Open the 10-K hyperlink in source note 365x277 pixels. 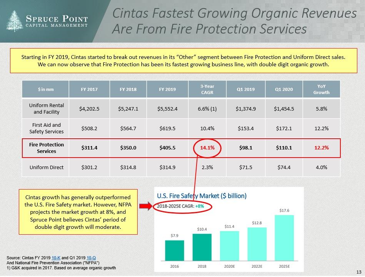(56, 258)
